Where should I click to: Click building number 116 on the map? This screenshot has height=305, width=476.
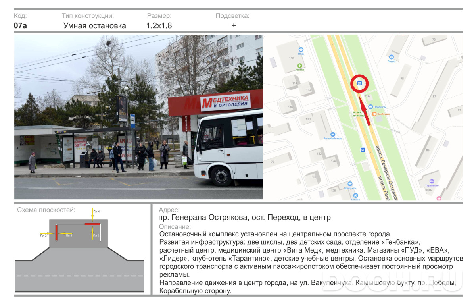click(291, 107)
